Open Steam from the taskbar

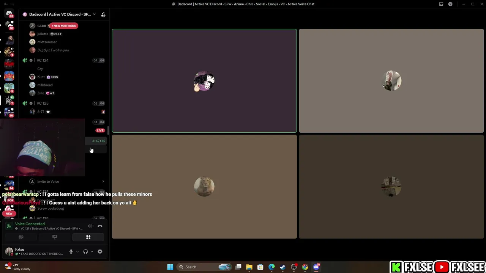(282, 267)
